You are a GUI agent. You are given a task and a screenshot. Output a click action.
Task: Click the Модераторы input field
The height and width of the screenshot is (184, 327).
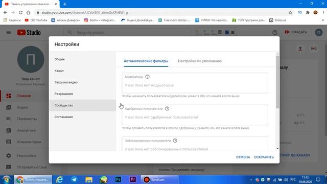[x=195, y=83]
